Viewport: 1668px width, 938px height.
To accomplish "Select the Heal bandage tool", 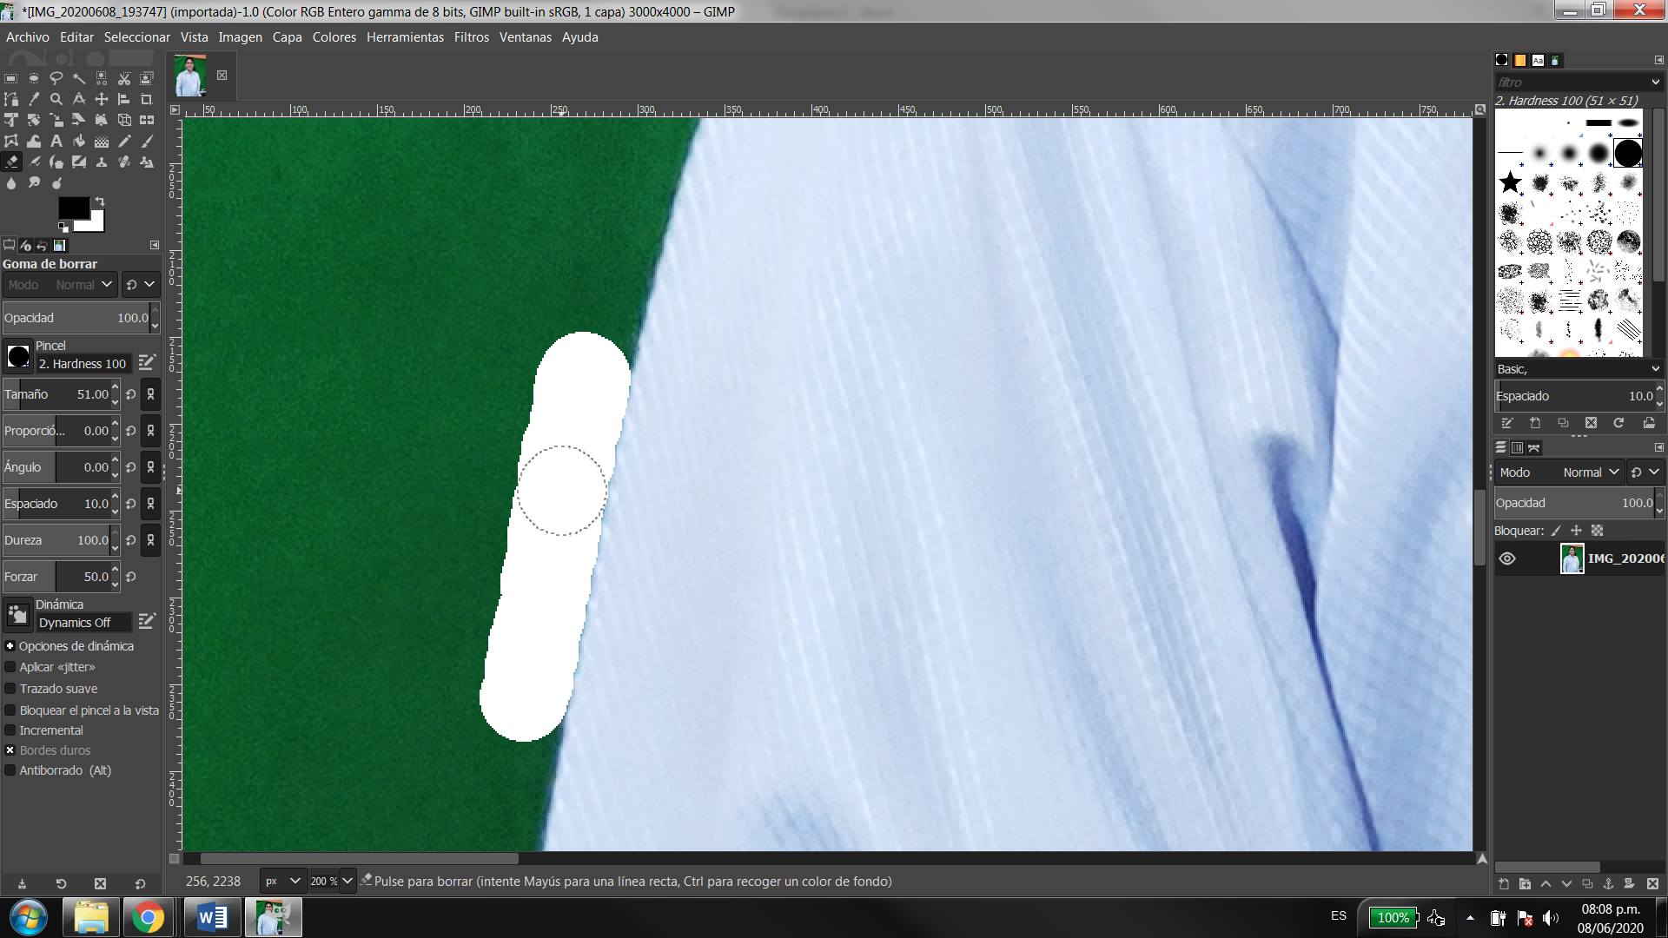I will pos(124,162).
